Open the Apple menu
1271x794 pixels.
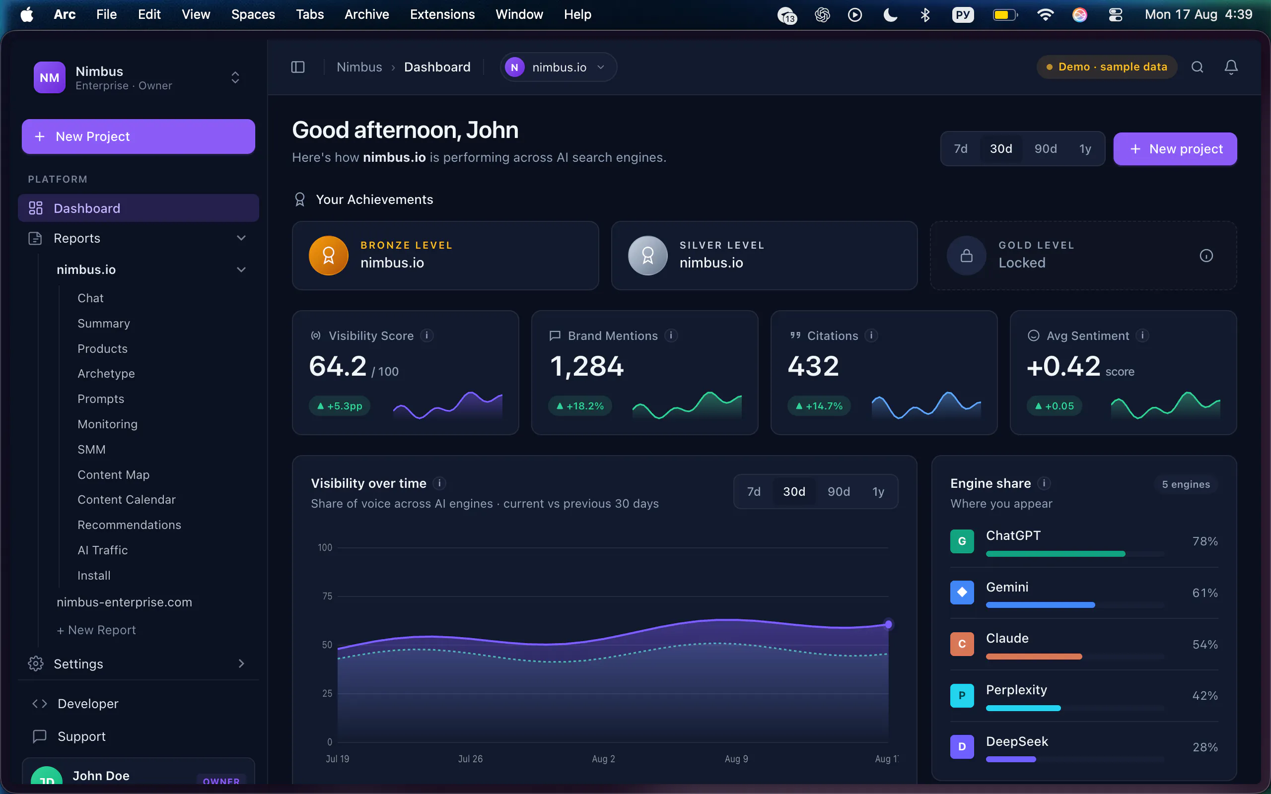tap(27, 14)
